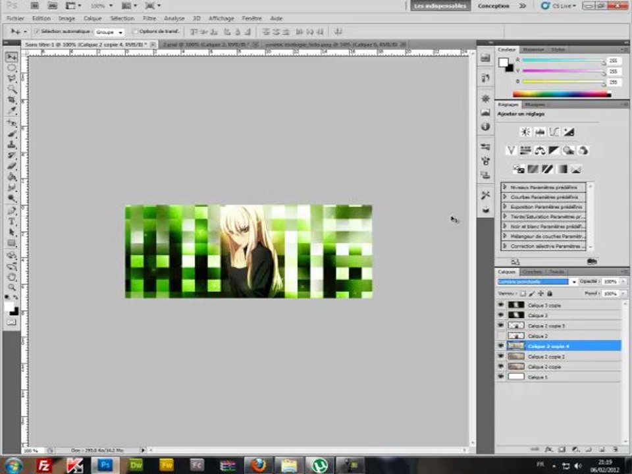Open the Filtre menu
The width and height of the screenshot is (632, 474).
pos(149,18)
